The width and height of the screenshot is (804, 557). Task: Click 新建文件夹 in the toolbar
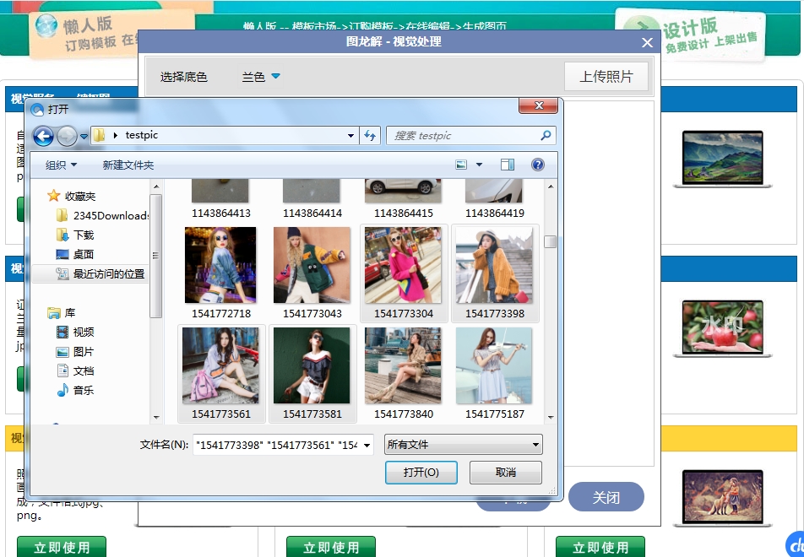point(128,165)
